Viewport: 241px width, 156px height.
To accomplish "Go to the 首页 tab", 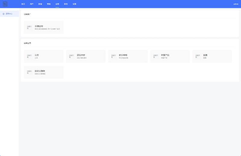I will pyautogui.click(x=23, y=4).
